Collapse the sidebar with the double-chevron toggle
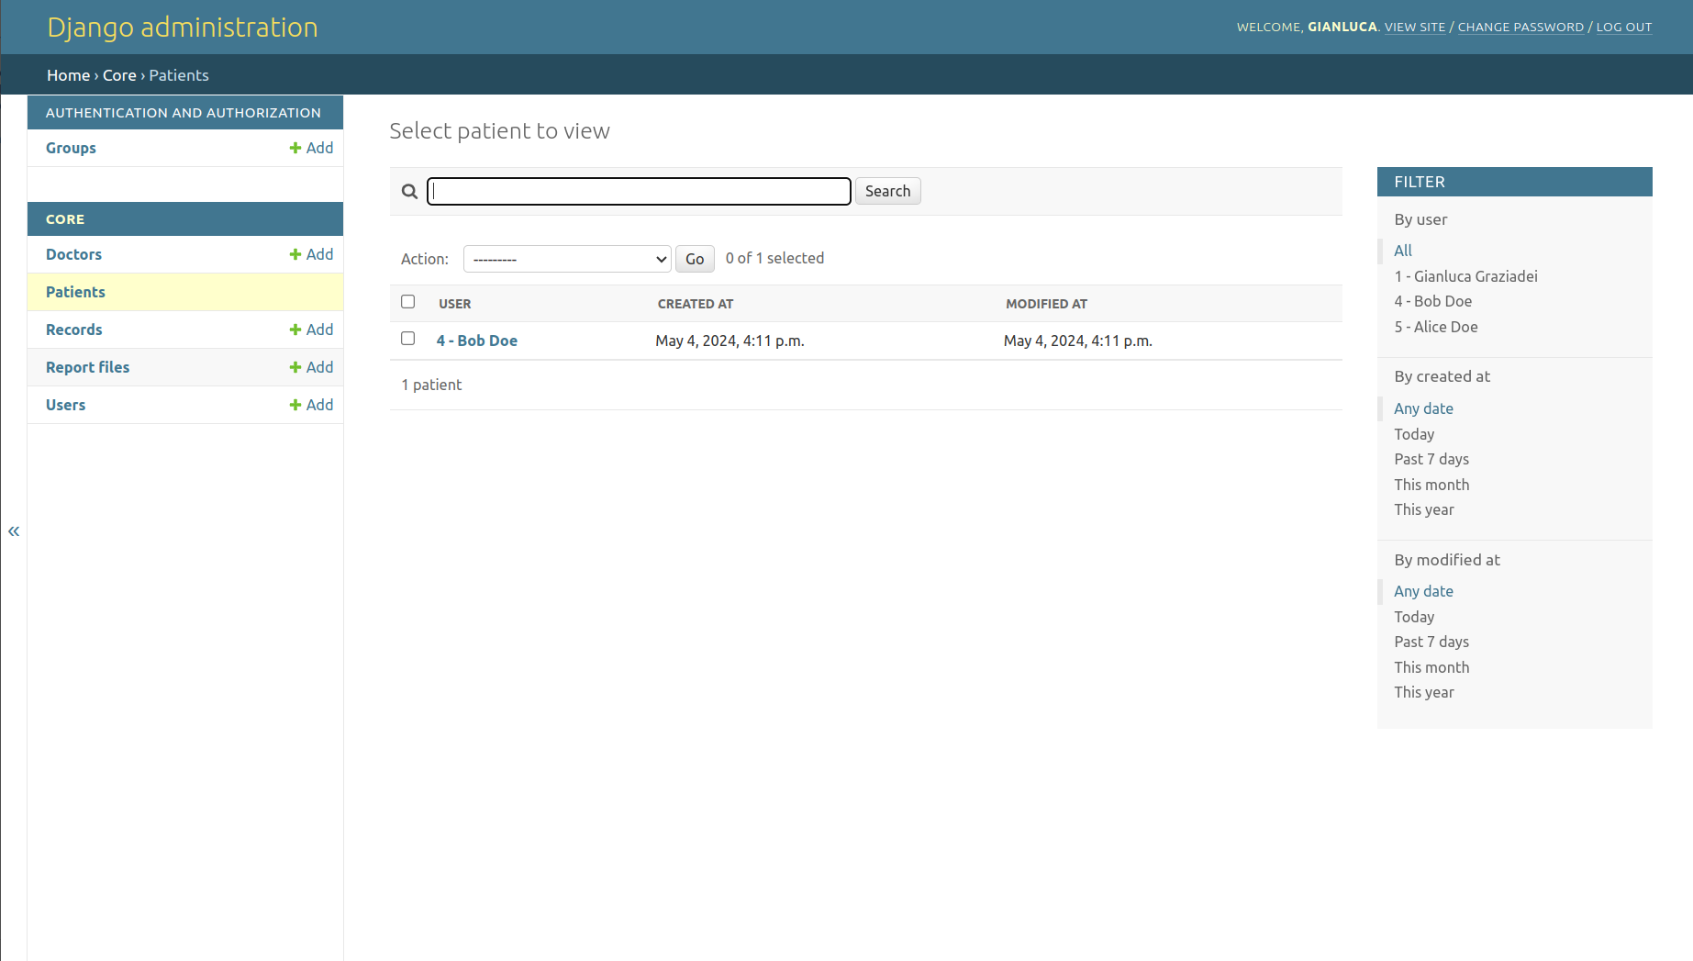Viewport: 1693px width, 961px height. pyautogui.click(x=14, y=531)
